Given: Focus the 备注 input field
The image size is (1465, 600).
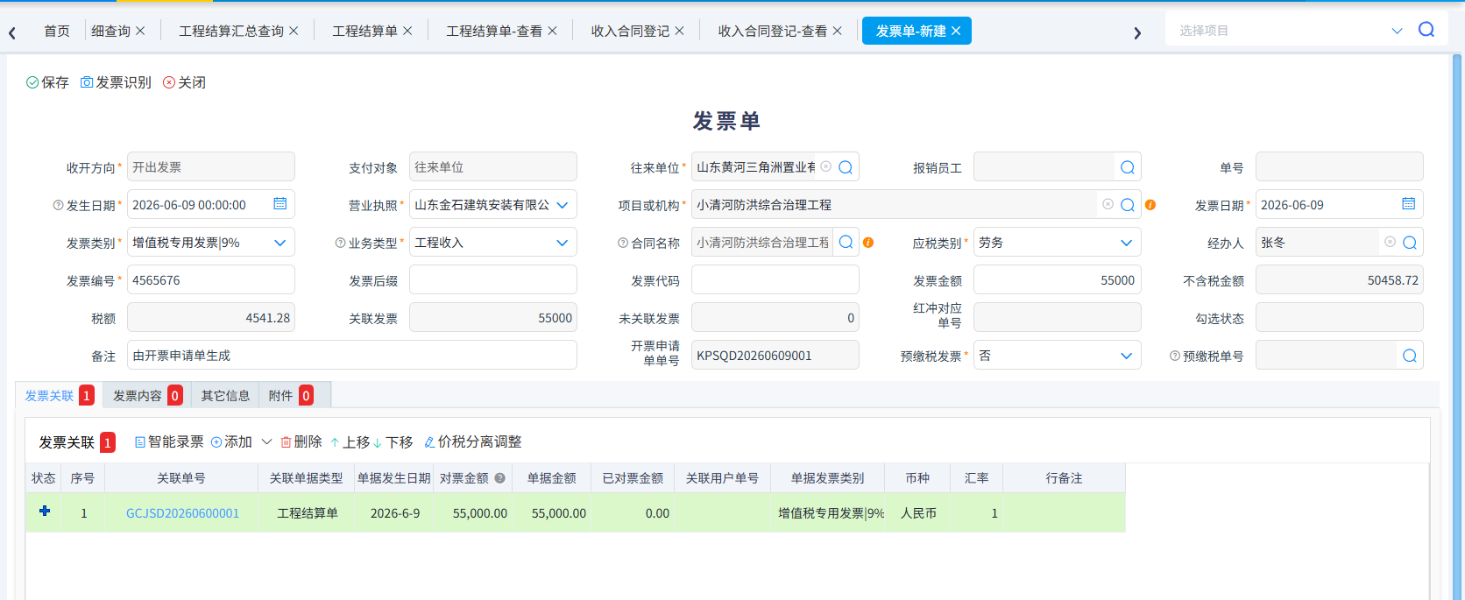Looking at the screenshot, I should point(352,356).
